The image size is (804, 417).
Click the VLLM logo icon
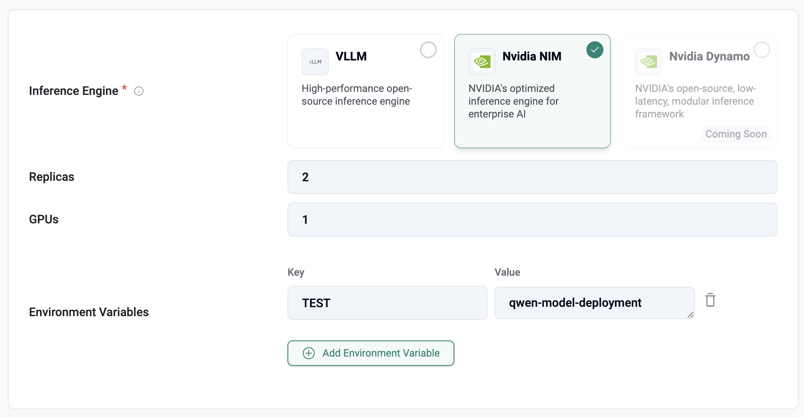[315, 62]
